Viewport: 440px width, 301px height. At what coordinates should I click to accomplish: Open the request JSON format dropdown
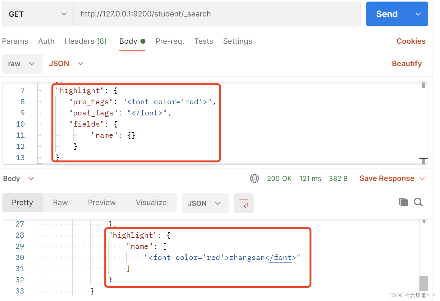[x=66, y=64]
